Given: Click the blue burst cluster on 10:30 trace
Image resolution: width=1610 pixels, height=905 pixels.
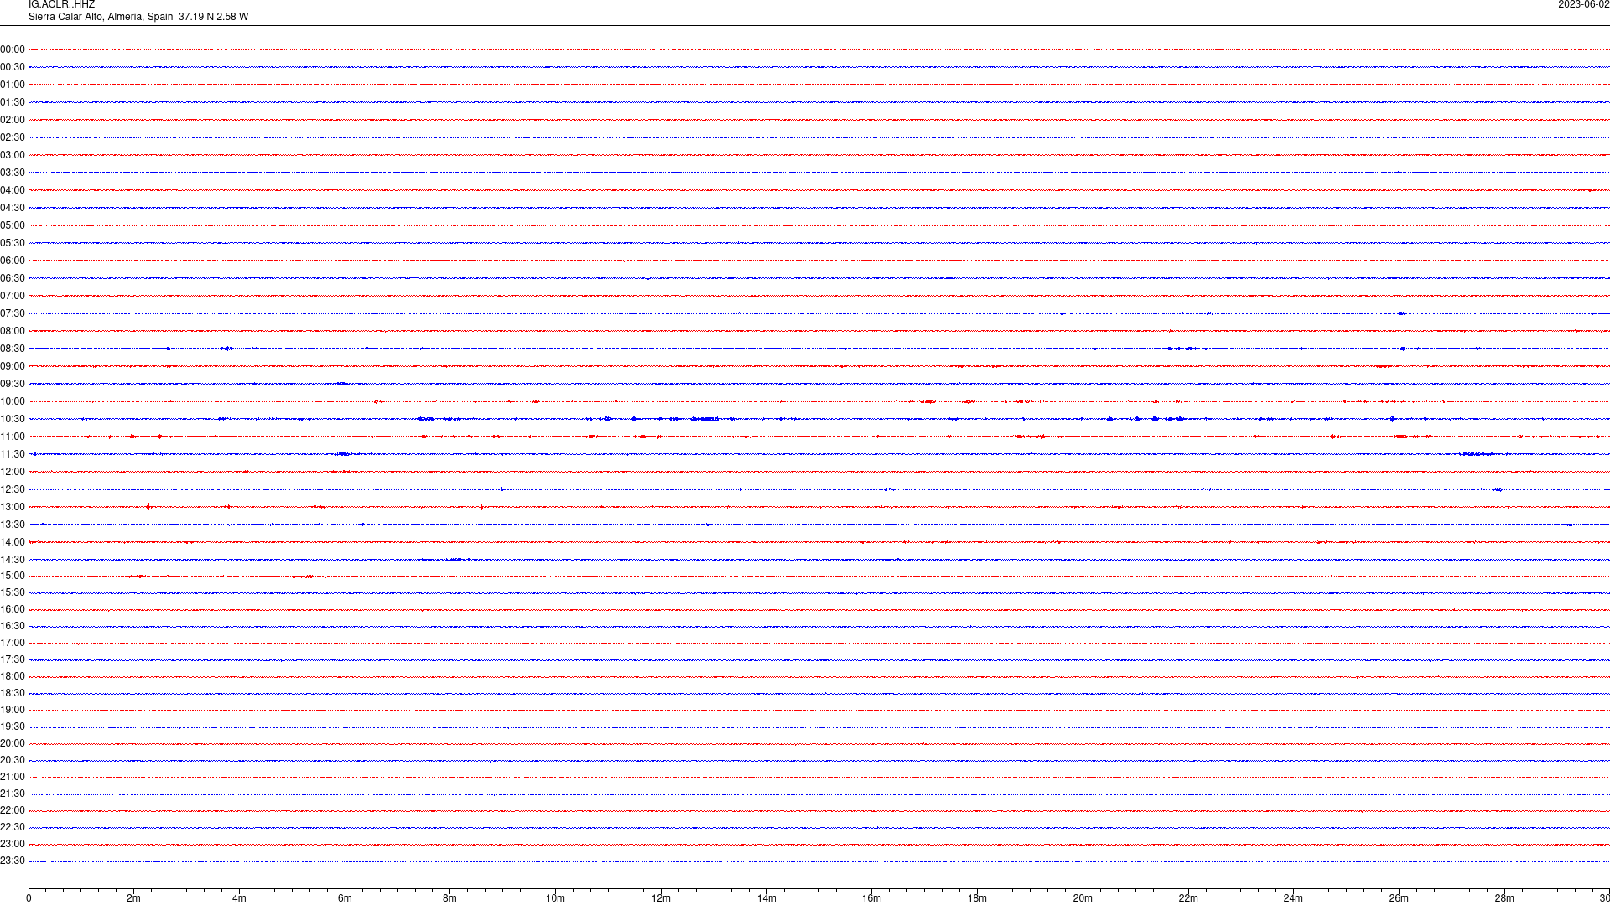Looking at the screenshot, I should coord(704,419).
